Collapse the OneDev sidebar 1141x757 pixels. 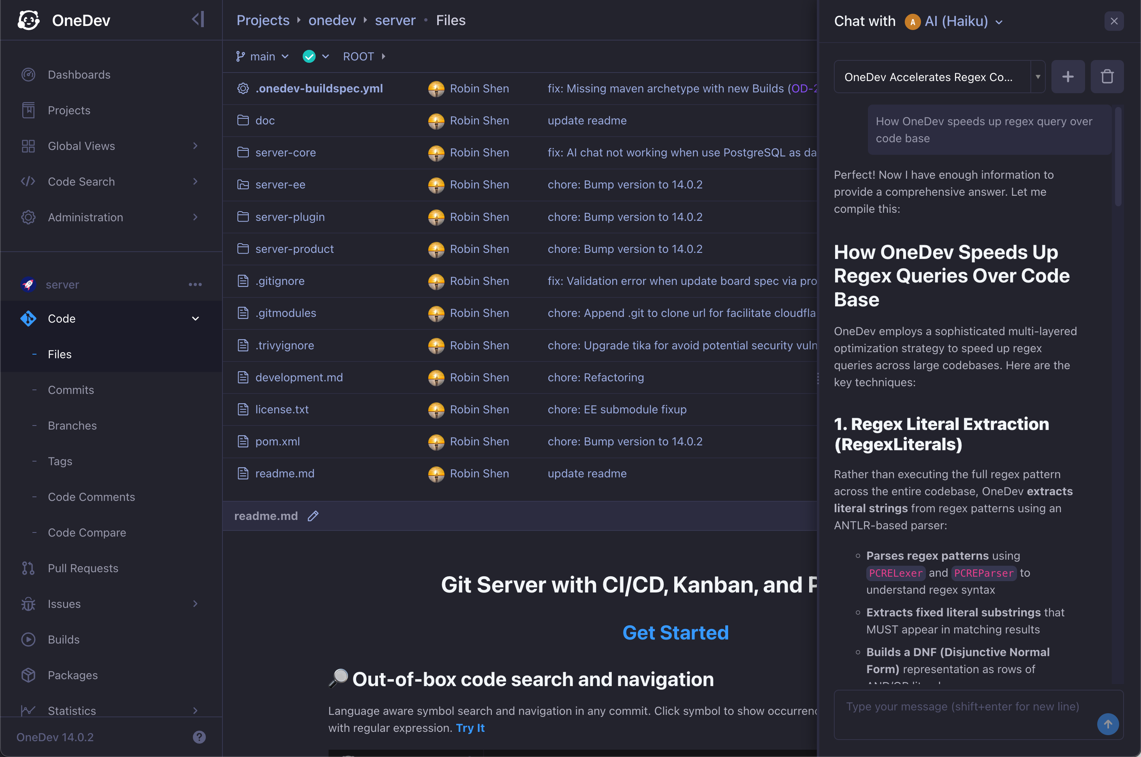[x=197, y=19]
